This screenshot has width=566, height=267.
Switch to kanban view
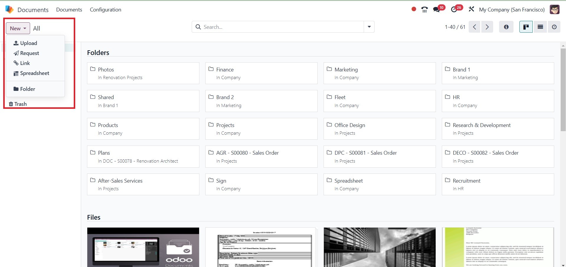tap(526, 27)
